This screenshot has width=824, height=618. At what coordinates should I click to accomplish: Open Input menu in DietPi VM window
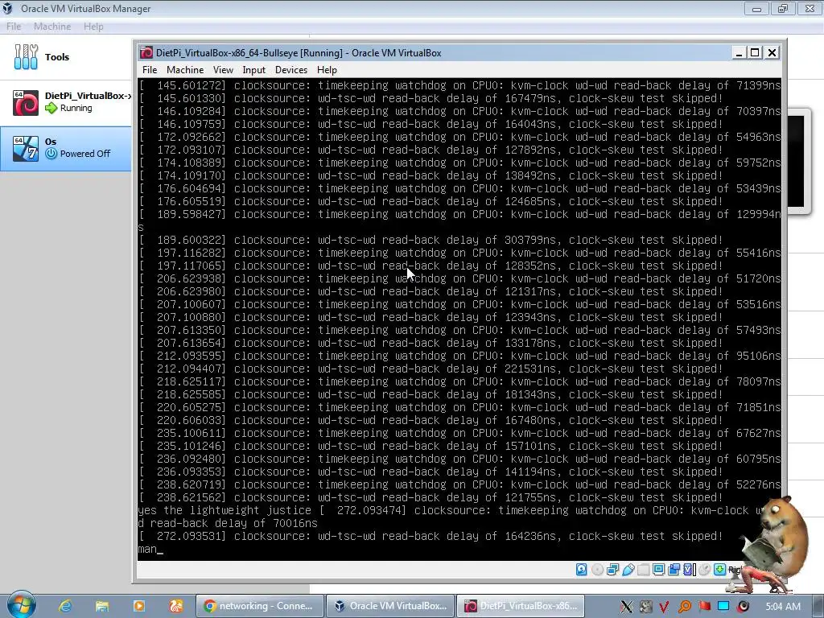[253, 70]
